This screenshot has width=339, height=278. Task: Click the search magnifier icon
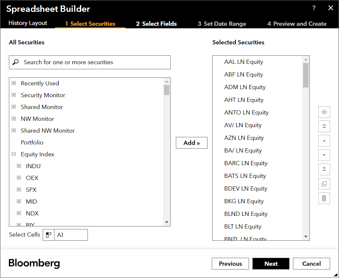click(x=16, y=62)
